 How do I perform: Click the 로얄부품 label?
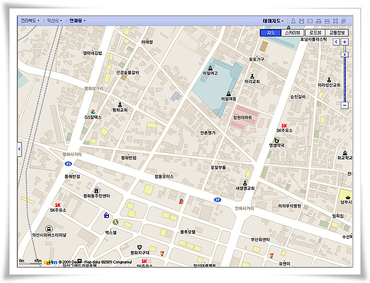(218, 167)
